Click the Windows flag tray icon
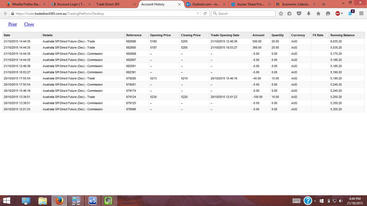The width and height of the screenshot is (367, 206). tap(322, 201)
